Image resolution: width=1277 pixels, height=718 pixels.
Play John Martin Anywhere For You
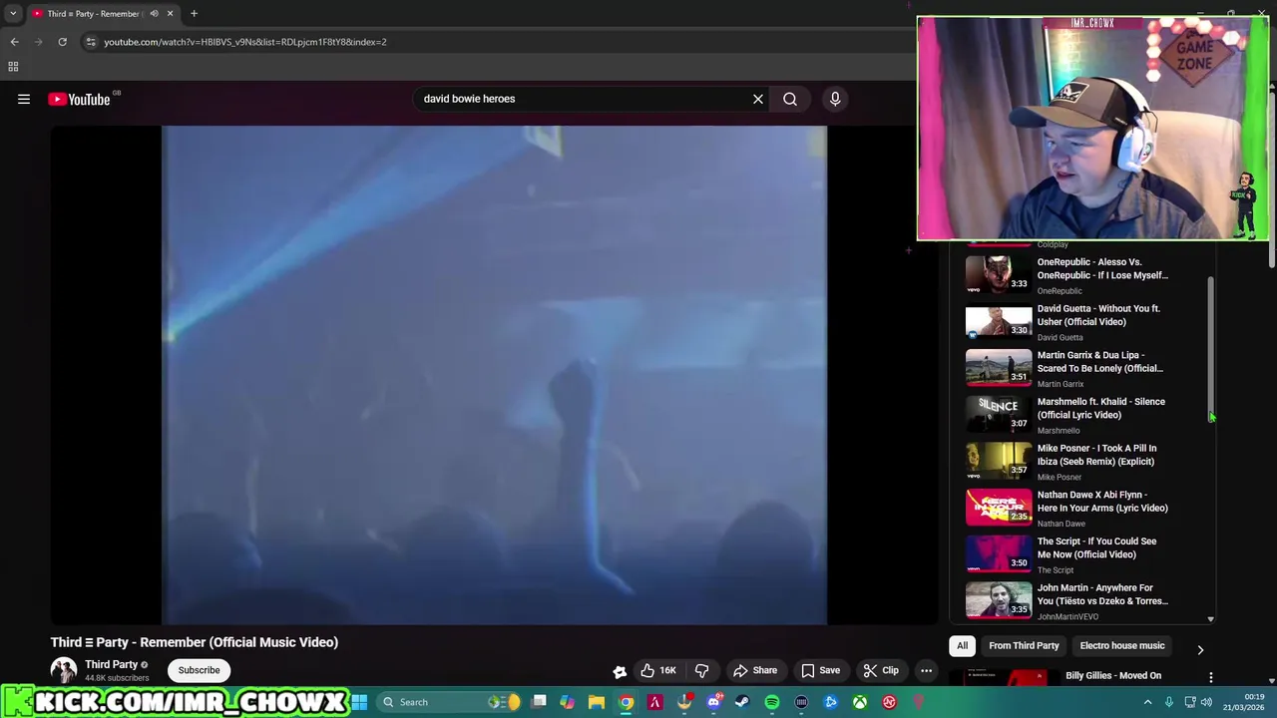click(1082, 601)
